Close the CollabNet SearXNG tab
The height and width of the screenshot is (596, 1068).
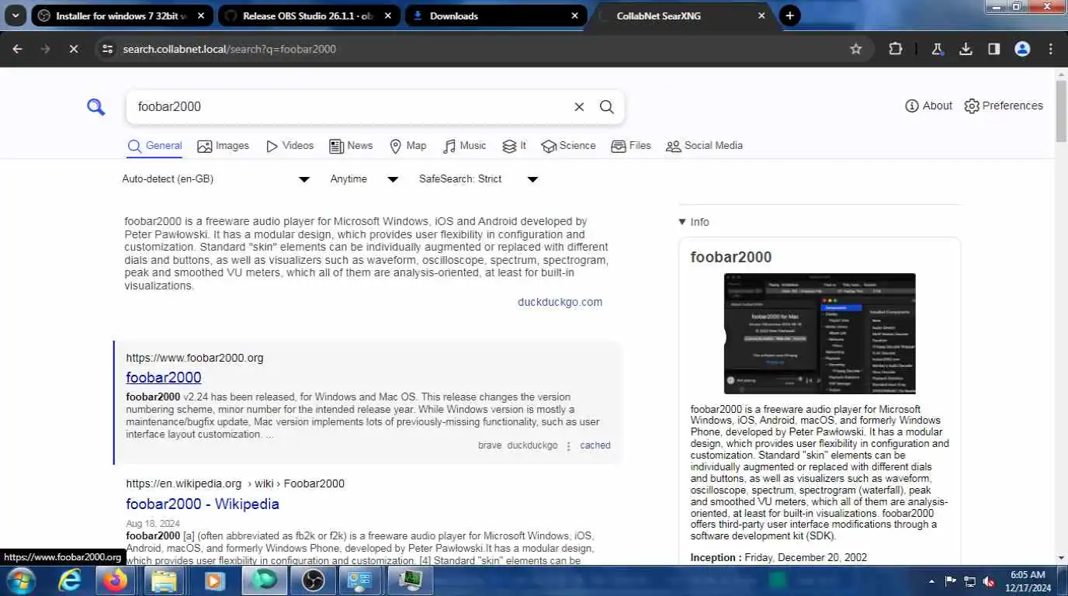(761, 16)
